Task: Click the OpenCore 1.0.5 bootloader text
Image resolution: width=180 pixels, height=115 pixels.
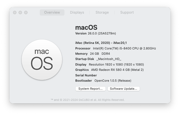Action: coord(113,81)
